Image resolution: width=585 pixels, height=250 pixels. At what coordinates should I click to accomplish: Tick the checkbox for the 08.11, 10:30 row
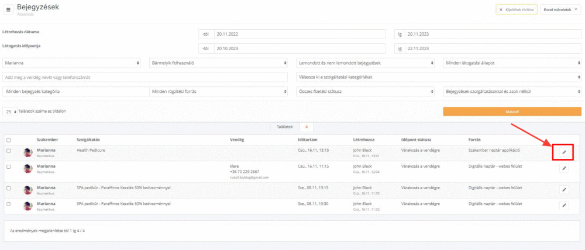coord(9,204)
